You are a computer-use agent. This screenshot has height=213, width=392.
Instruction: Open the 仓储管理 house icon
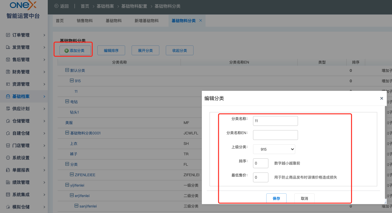pyautogui.click(x=8, y=121)
